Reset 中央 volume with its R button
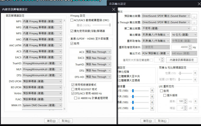The image size is (201, 126). (x=152, y=96)
